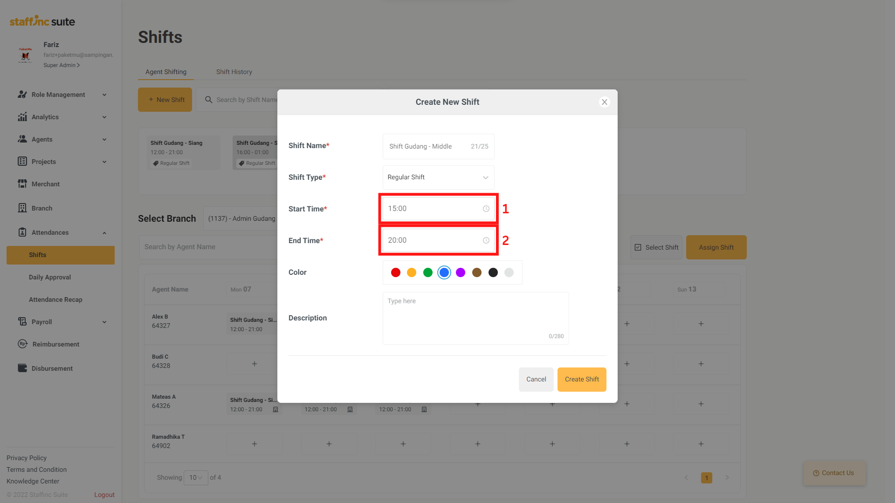Click the Disbursement wallet icon
This screenshot has height=503, width=895.
pos(22,368)
